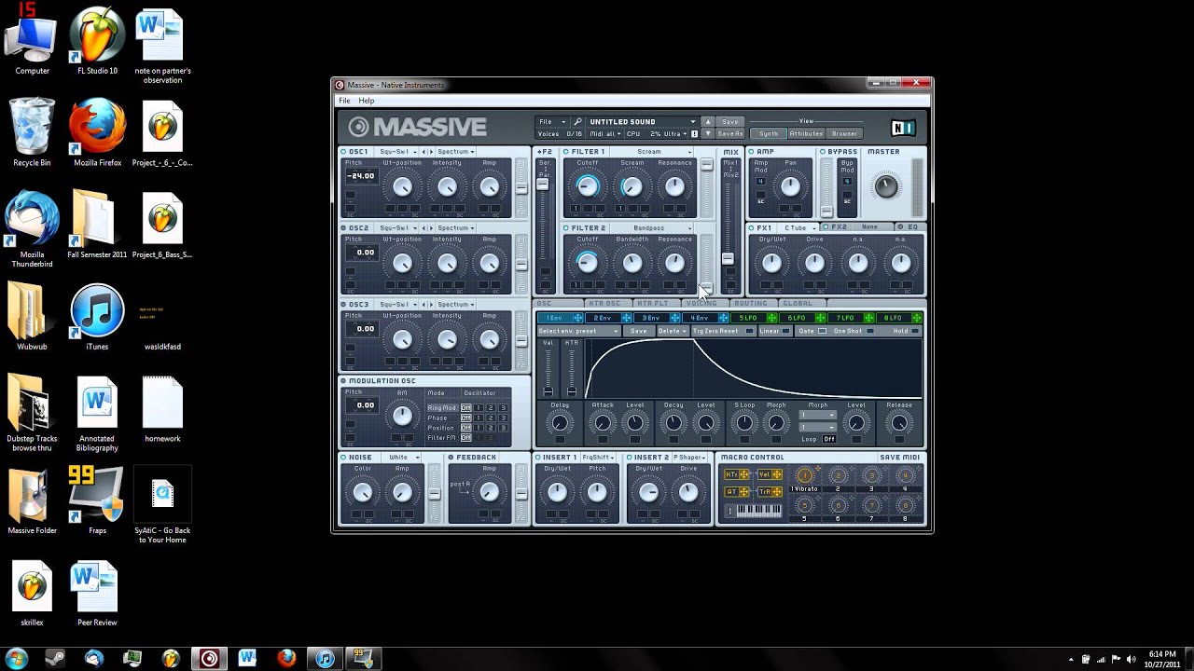Click OSC1 Pitch value field -24.00

[x=361, y=176]
